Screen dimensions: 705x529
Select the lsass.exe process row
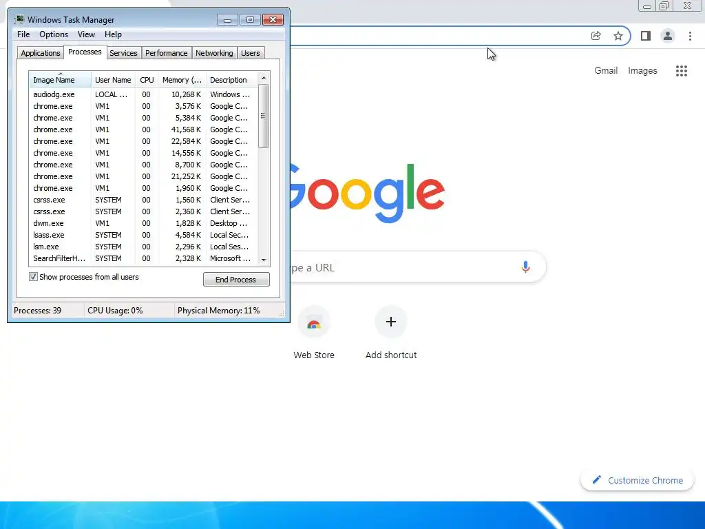point(143,235)
